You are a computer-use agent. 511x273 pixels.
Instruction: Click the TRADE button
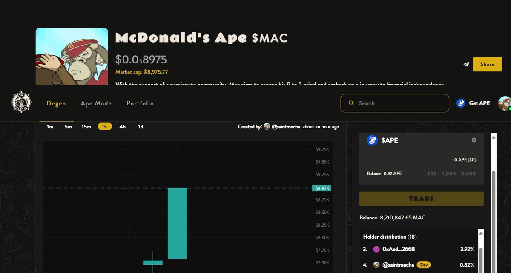pos(422,199)
